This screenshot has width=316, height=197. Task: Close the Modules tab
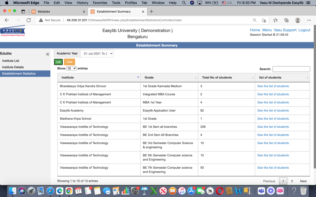[84, 12]
